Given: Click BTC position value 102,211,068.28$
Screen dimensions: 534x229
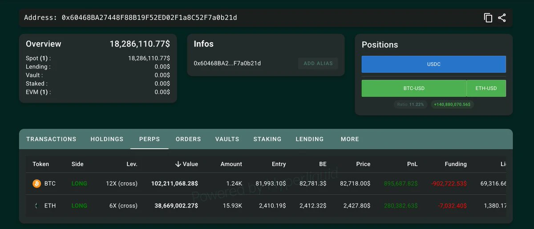Looking at the screenshot, I should click(x=174, y=183).
